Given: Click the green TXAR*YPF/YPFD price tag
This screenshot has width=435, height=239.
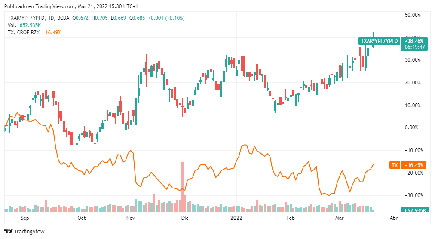Looking at the screenshot, I should coord(379,41).
